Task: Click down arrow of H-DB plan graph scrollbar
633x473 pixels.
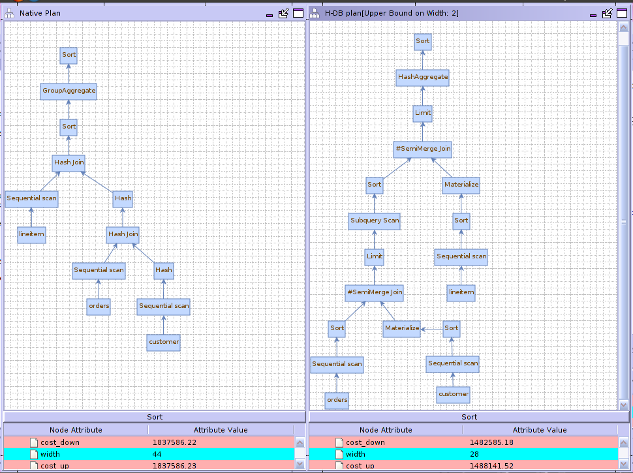Action: click(623, 404)
